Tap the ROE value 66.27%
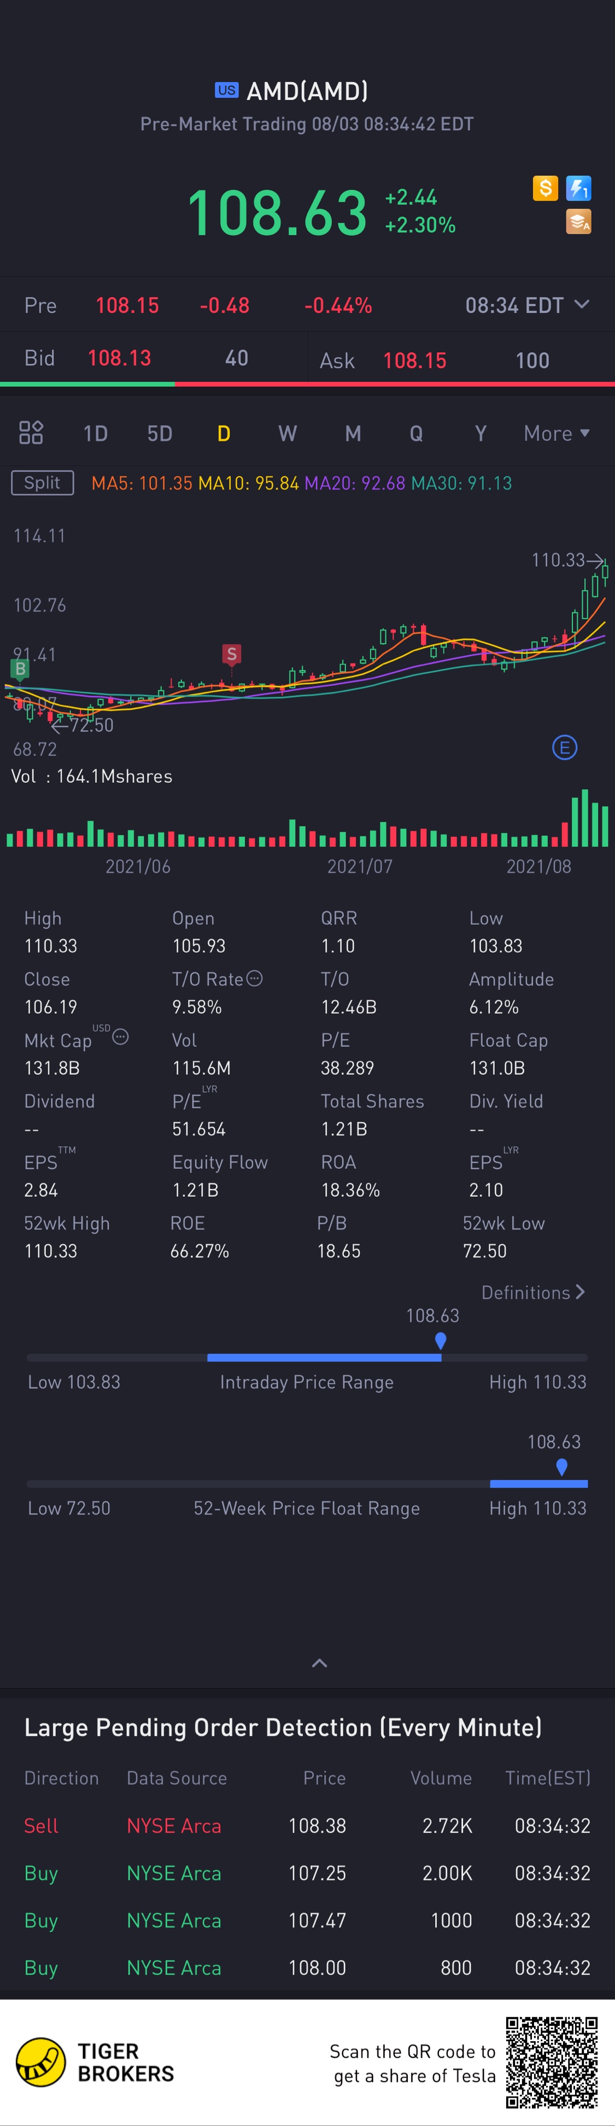Viewport: 615px width, 2126px height. 200,1250
